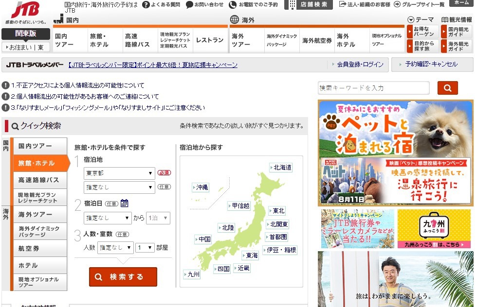Click the ホーム button at top right
The height and width of the screenshot is (307, 495).
pos(461,3)
